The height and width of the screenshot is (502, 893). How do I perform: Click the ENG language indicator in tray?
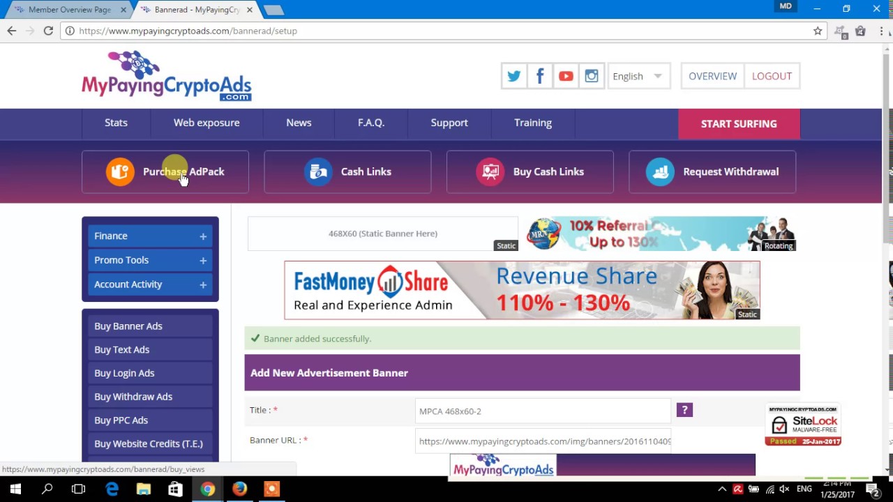(804, 489)
